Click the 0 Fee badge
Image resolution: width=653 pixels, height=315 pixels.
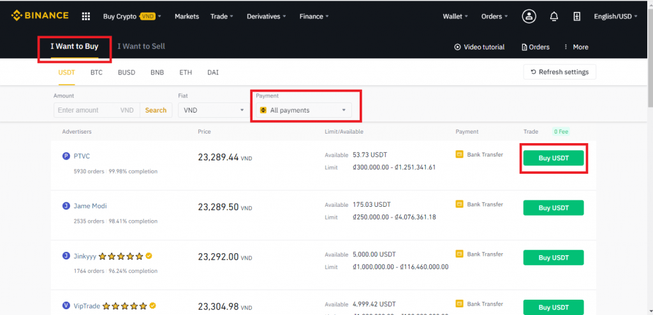pyautogui.click(x=561, y=132)
